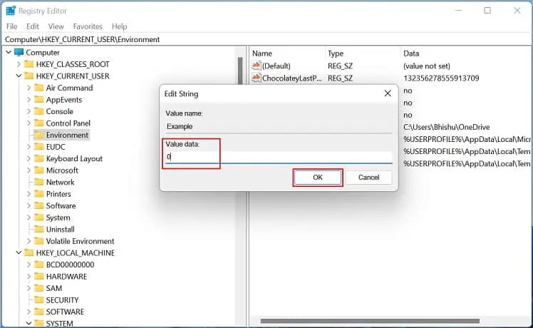Click the ChocolateyLastP... value name
Screen dimensions: 533x328
tap(291, 78)
